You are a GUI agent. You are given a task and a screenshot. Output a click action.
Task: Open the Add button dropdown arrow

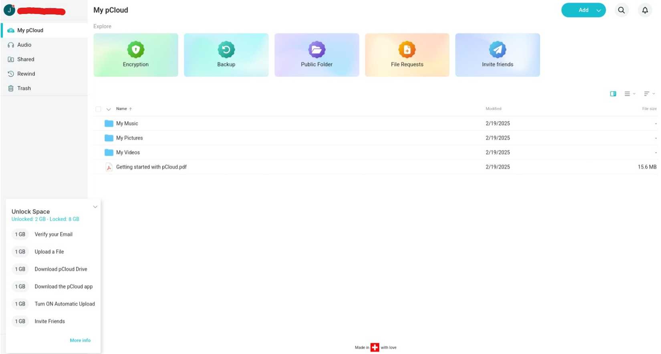[599, 10]
